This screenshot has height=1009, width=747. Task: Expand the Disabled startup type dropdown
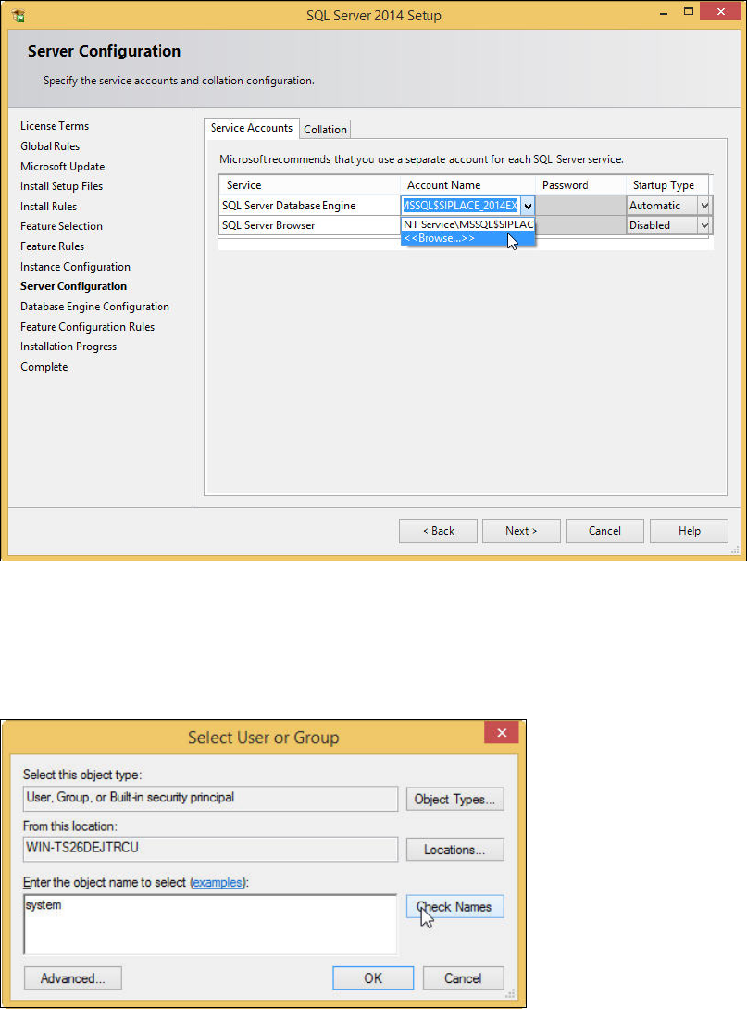703,225
